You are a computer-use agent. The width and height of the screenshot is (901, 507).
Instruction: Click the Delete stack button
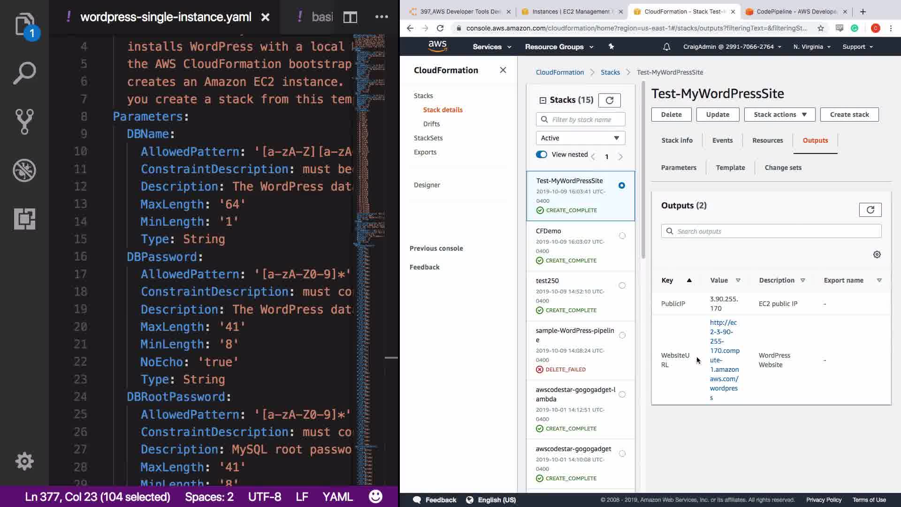[x=671, y=115]
